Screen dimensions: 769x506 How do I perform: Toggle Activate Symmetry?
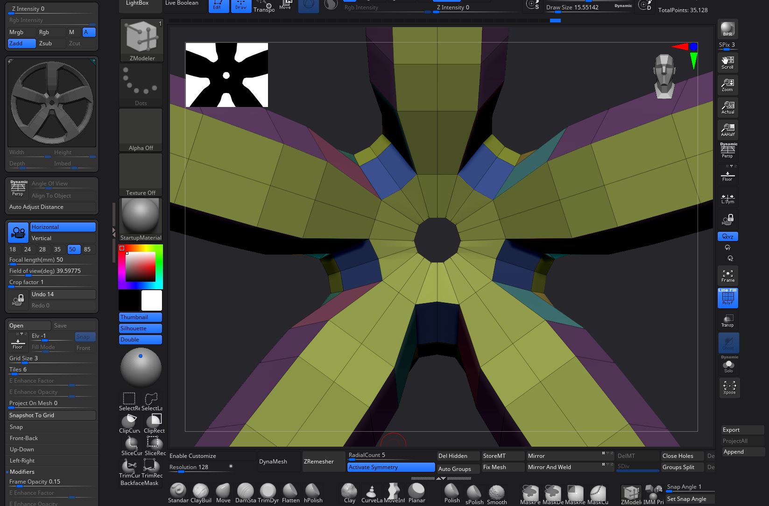[391, 467]
